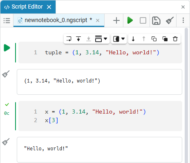The height and width of the screenshot is (163, 190).
Task: Delete the cell with trash icon
Action: coord(175,39)
